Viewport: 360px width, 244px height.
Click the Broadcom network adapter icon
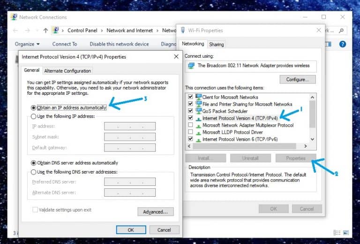(191, 66)
